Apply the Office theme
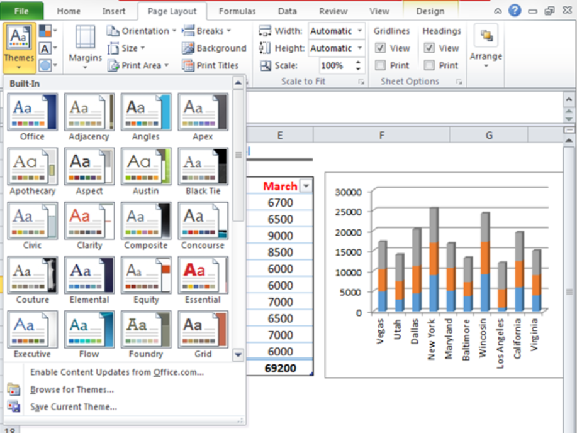The width and height of the screenshot is (577, 434). point(32,117)
